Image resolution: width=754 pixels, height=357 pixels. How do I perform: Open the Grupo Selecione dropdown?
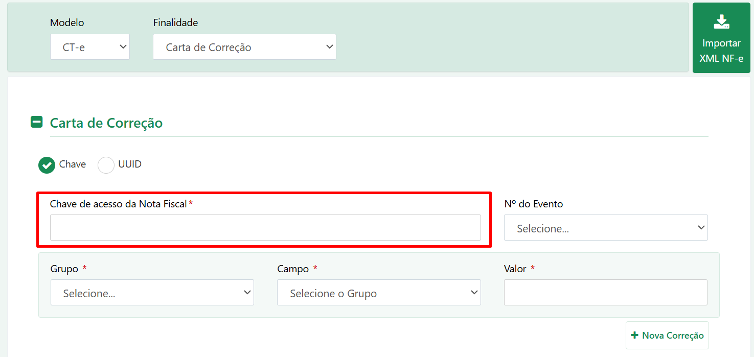tap(152, 293)
